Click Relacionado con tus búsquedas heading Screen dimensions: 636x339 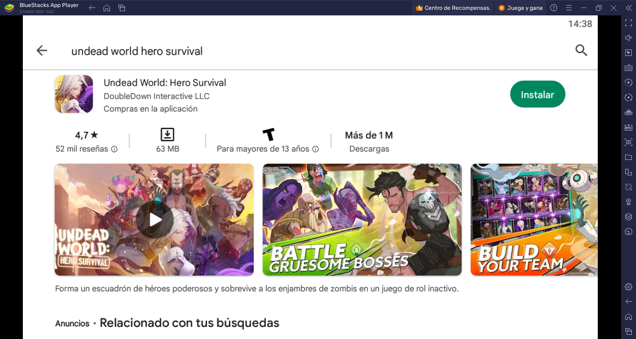coord(189,323)
